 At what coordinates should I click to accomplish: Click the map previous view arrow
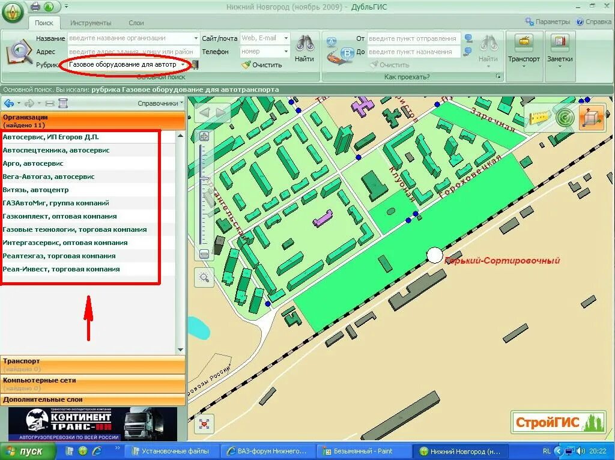pyautogui.click(x=204, y=113)
